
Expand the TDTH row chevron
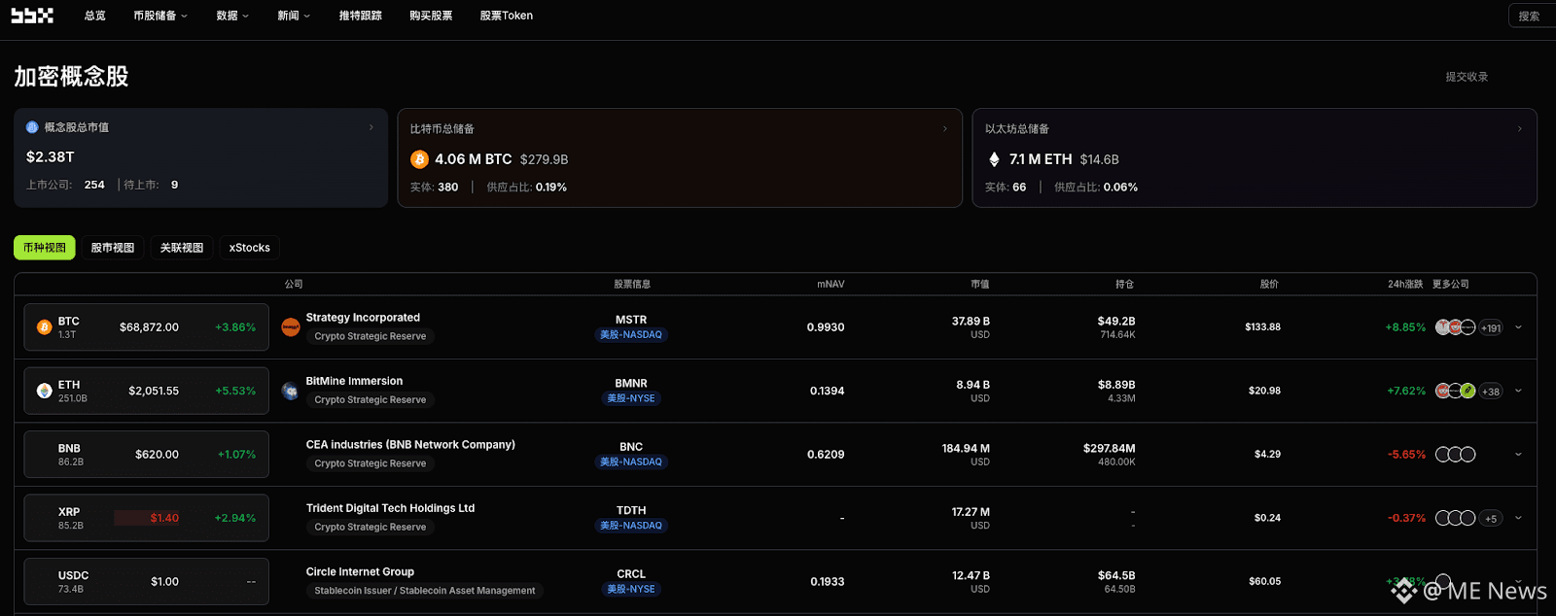click(1518, 518)
